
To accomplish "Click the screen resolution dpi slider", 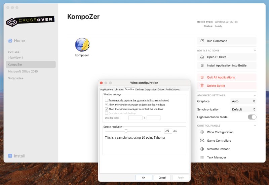I will (126, 131).
